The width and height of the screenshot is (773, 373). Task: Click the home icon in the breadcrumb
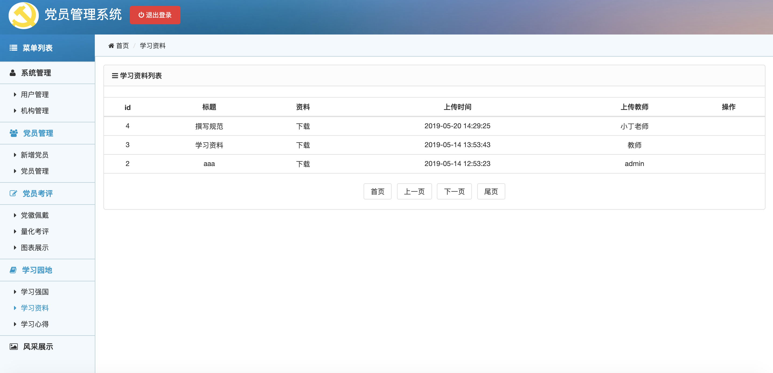(x=111, y=46)
